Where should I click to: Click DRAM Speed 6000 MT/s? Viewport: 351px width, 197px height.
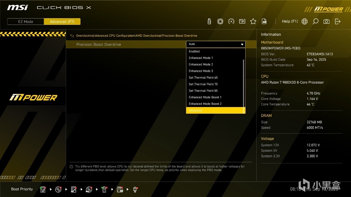coord(315,128)
